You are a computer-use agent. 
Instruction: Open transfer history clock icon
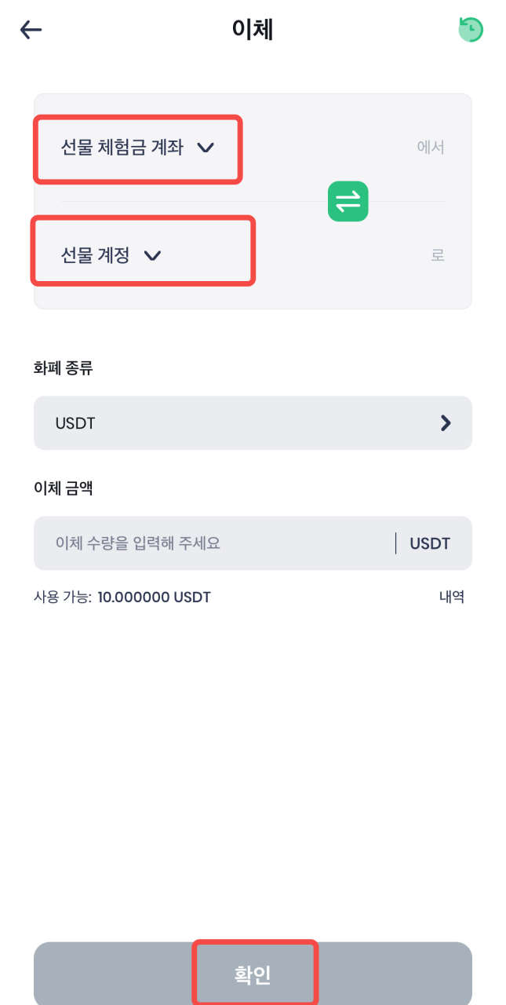471,30
